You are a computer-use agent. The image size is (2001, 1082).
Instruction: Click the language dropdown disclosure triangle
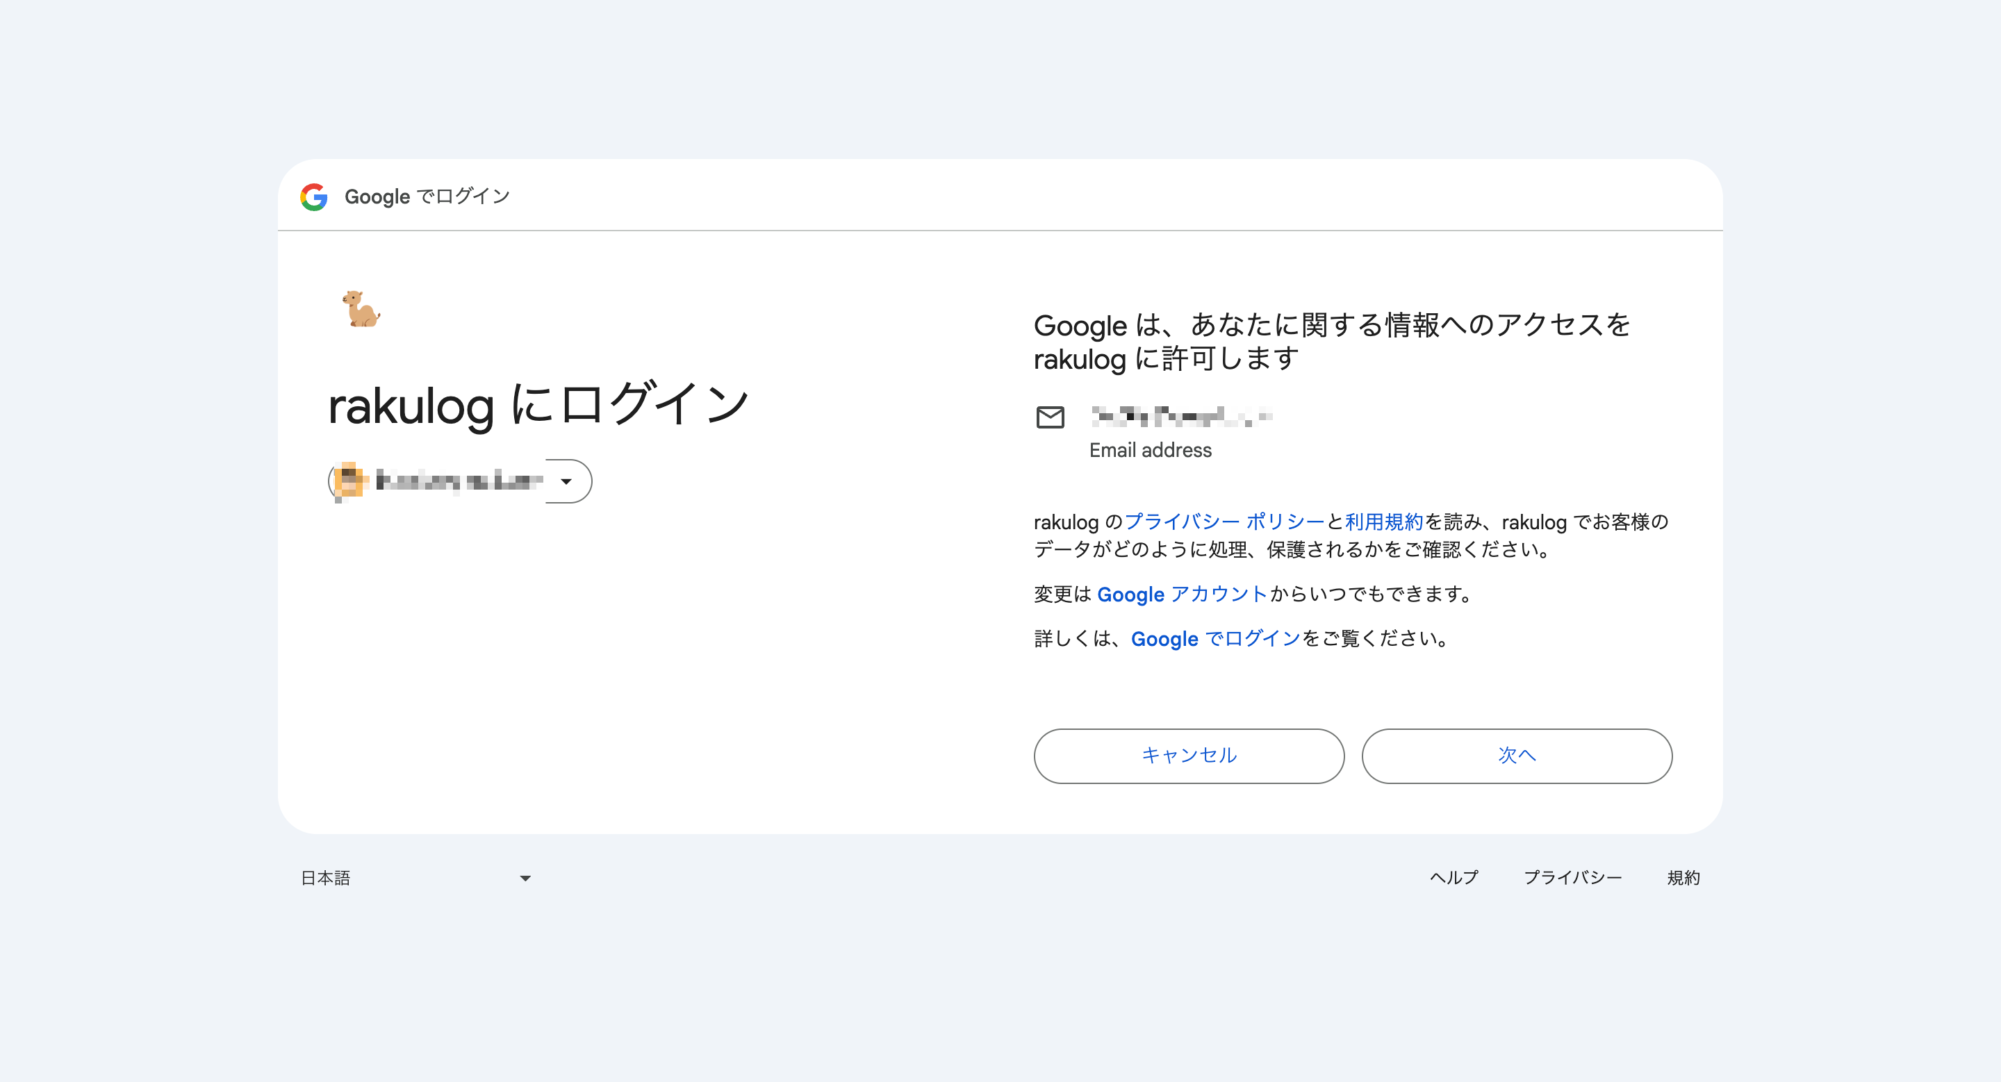pyautogui.click(x=525, y=878)
